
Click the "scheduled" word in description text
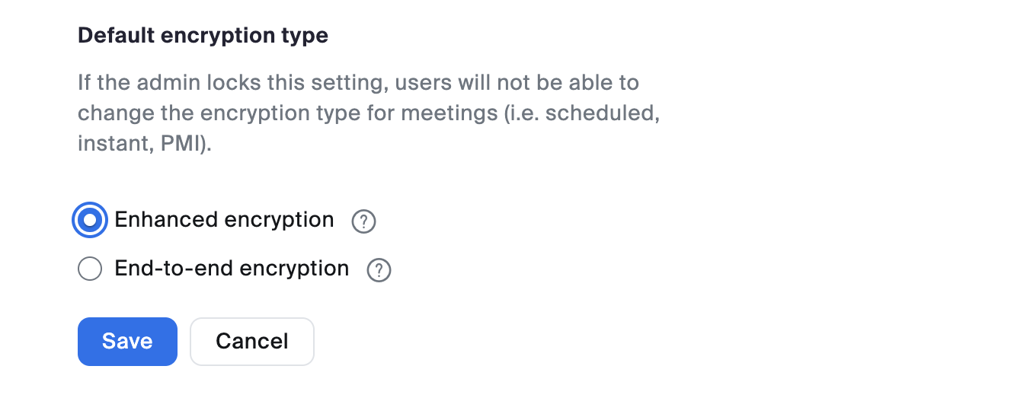coord(601,113)
